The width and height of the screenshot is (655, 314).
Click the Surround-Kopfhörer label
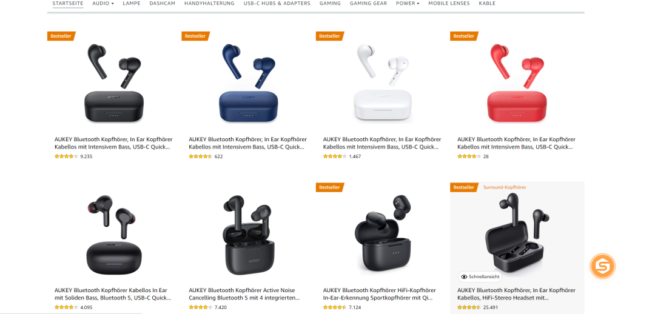coord(505,187)
